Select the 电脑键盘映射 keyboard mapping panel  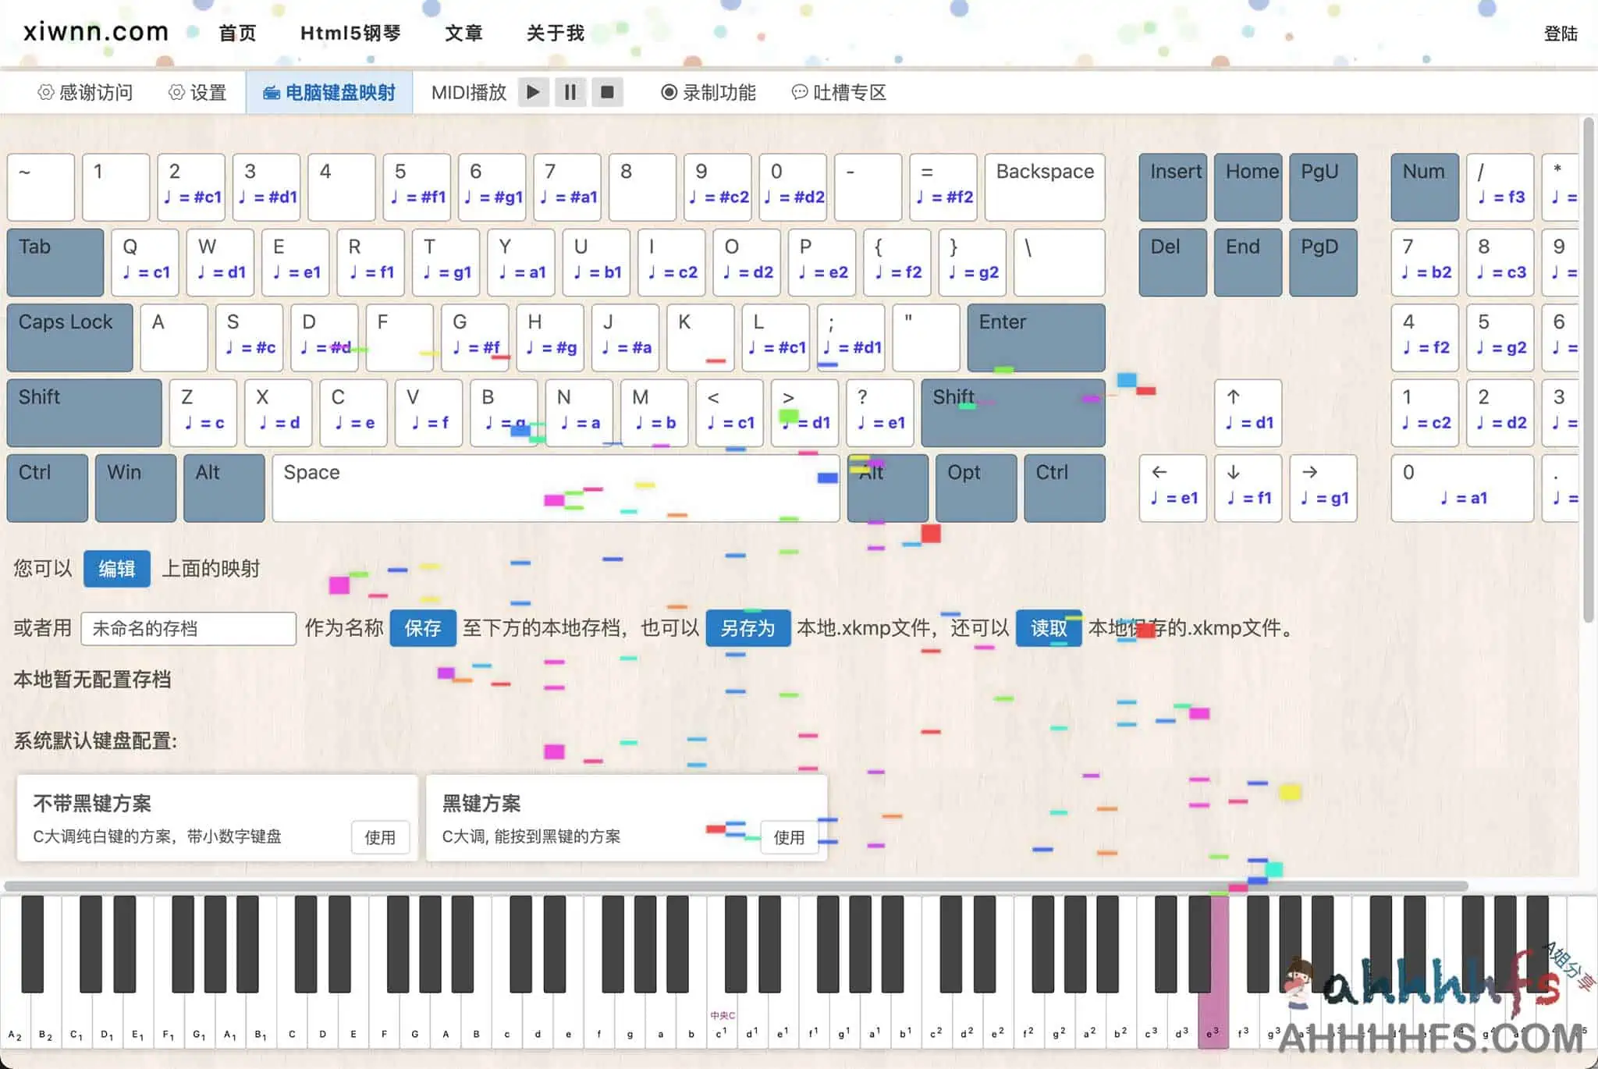pos(329,92)
